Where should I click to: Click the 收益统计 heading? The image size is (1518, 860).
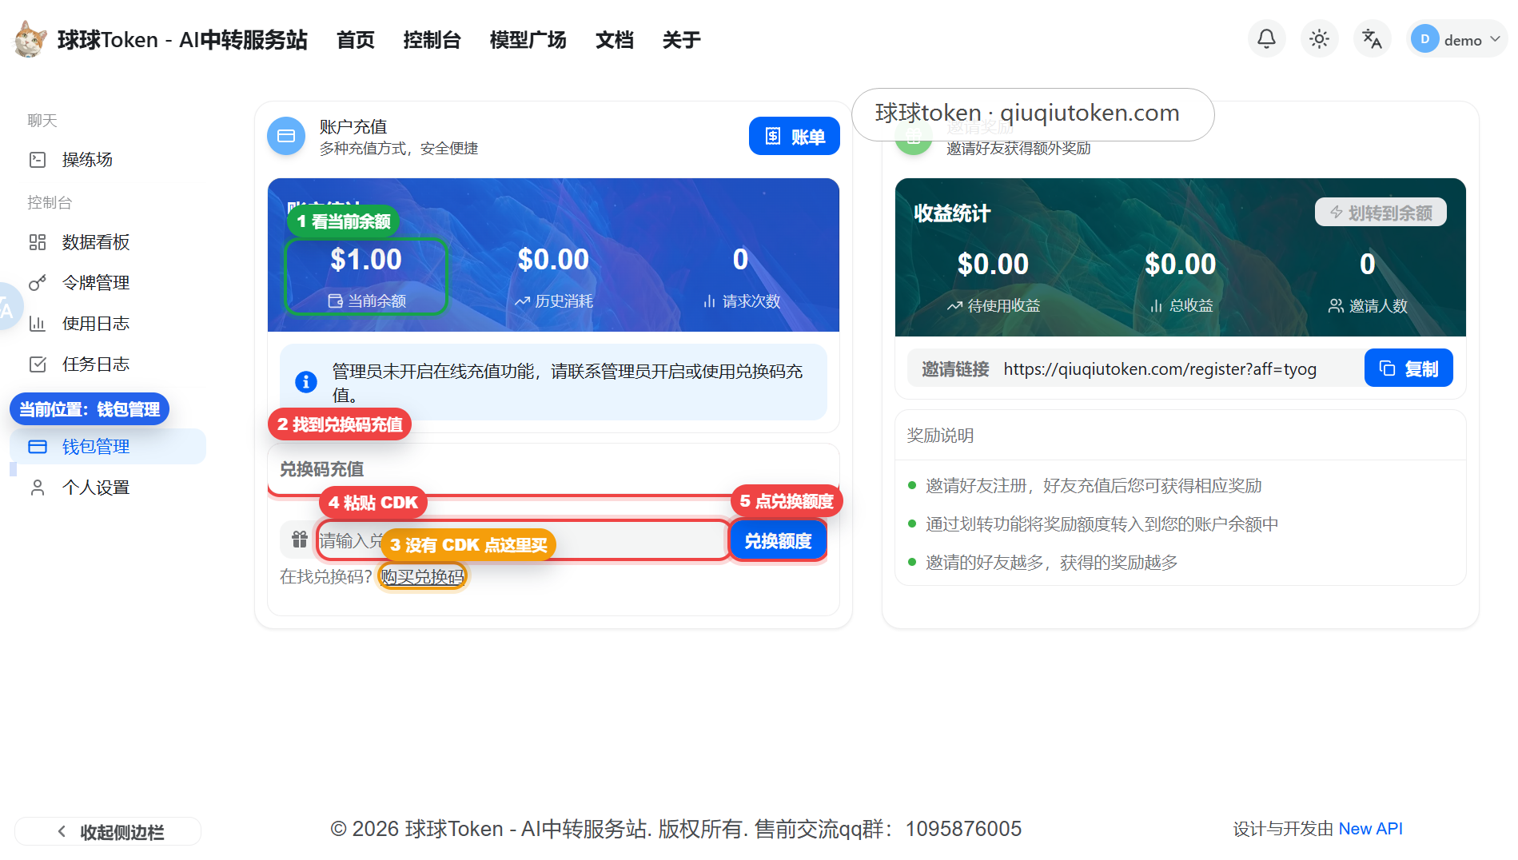(x=952, y=213)
